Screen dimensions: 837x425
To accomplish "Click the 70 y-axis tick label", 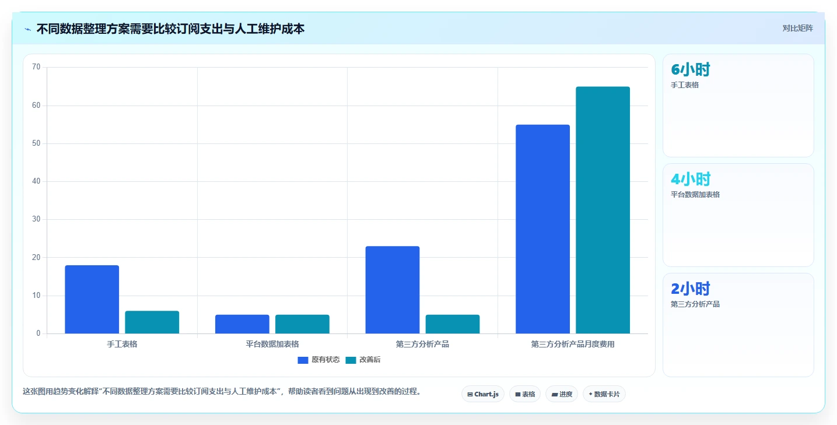I will tap(36, 67).
